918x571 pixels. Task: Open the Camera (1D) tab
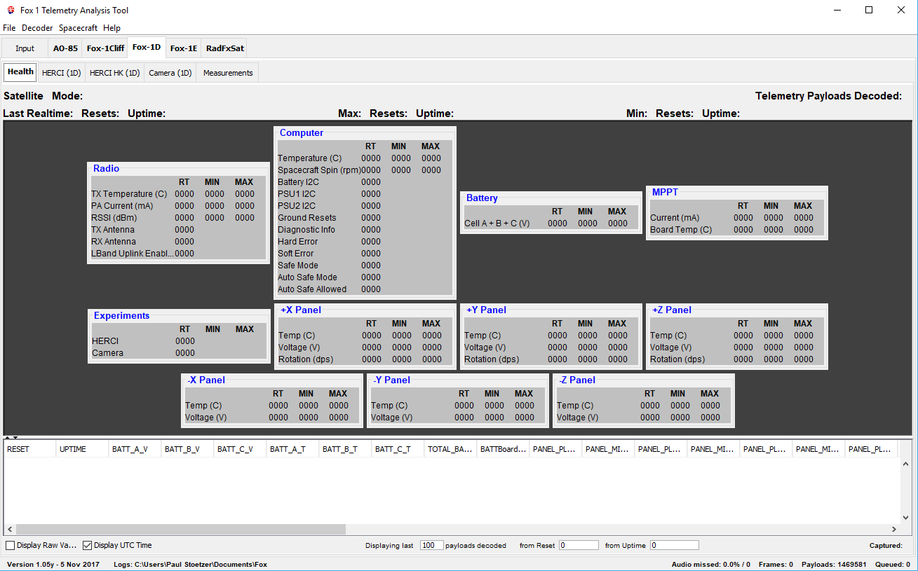coord(170,73)
